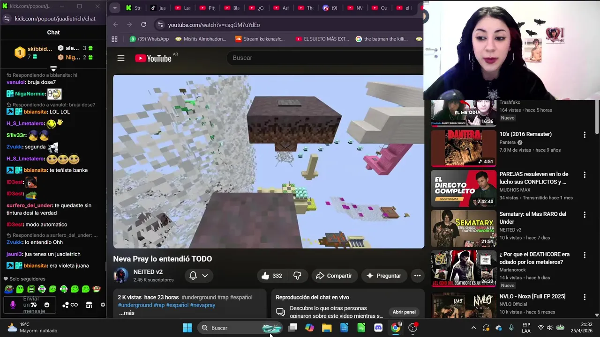The width and height of the screenshot is (600, 337).
Task: Open File Explorer from the taskbar
Action: point(327,328)
